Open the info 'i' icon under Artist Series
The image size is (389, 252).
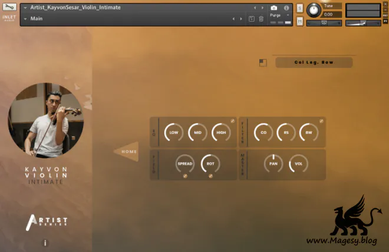pyautogui.click(x=45, y=243)
